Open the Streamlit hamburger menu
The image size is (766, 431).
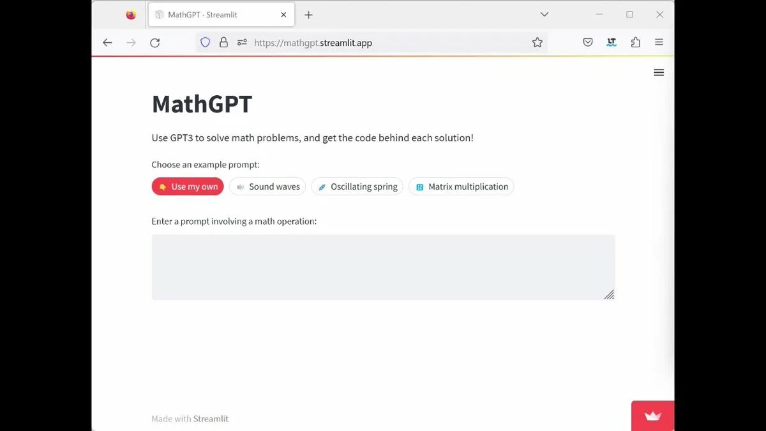click(659, 73)
